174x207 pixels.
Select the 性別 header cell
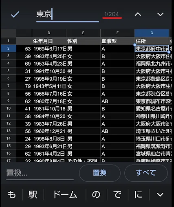[x=83, y=41]
